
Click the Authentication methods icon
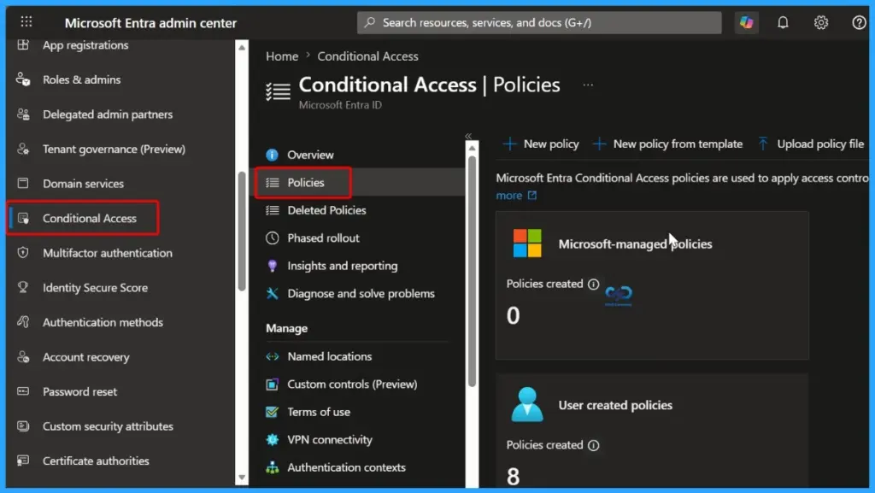(23, 322)
